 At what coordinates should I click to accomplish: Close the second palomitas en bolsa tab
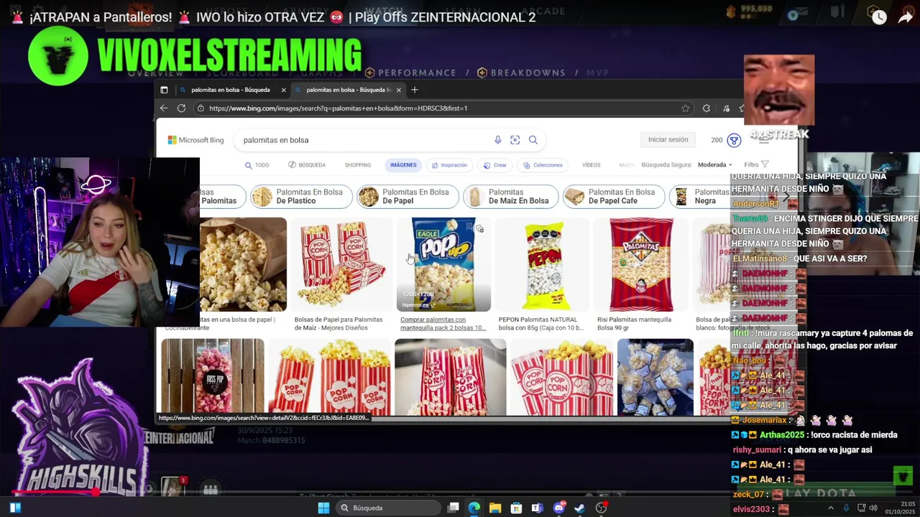(397, 90)
